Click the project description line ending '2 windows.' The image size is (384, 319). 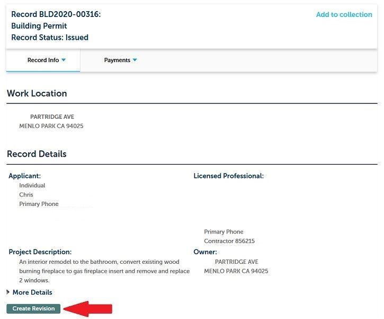click(x=34, y=280)
